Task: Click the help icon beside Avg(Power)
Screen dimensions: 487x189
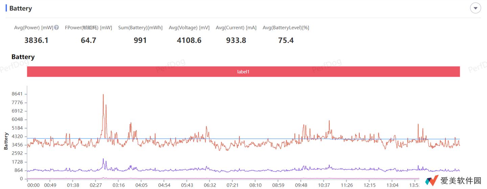Action: pyautogui.click(x=56, y=28)
